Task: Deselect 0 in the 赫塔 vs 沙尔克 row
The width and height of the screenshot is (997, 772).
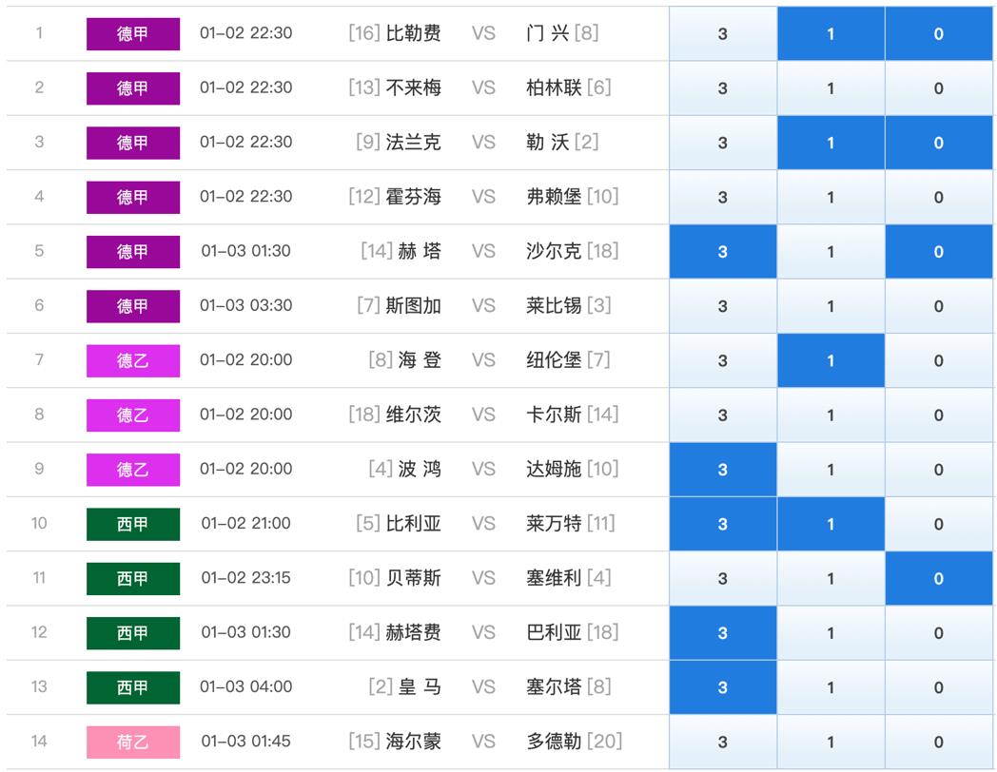Action: tap(939, 252)
